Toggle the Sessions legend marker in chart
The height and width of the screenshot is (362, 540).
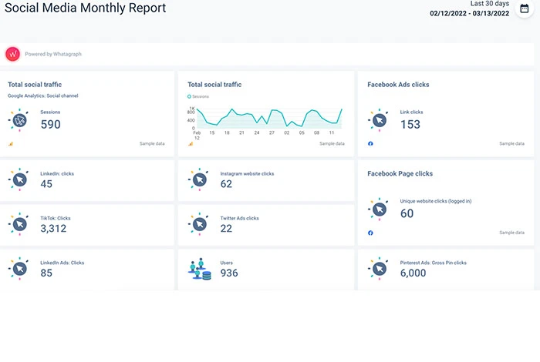(x=190, y=96)
